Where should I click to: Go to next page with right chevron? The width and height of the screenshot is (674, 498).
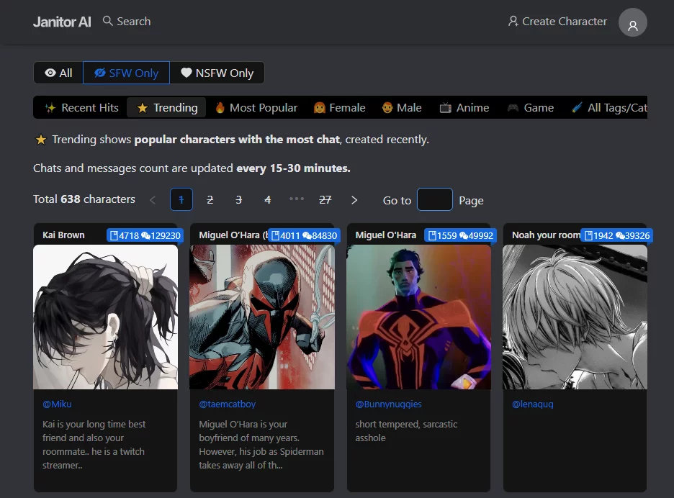tap(354, 200)
